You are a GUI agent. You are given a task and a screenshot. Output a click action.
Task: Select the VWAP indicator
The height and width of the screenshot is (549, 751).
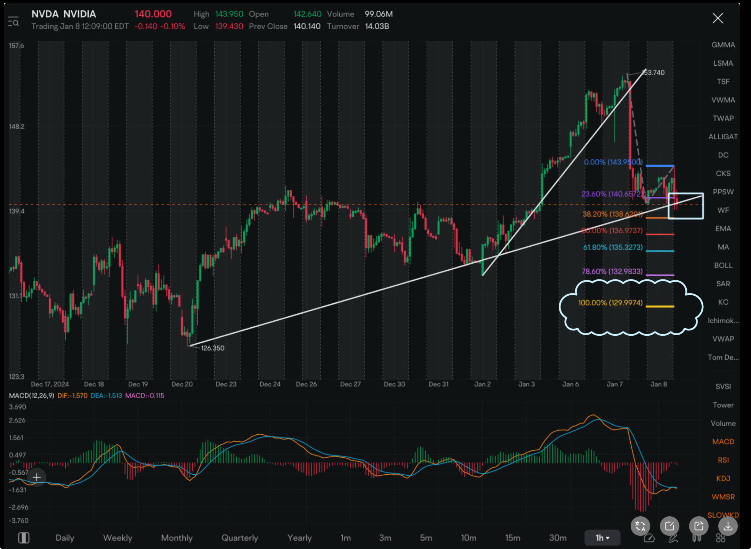[723, 339]
